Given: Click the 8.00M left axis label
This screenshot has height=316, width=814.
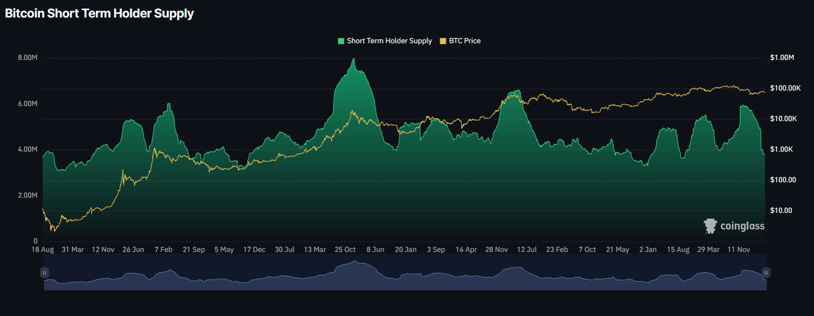Looking at the screenshot, I should [x=28, y=57].
